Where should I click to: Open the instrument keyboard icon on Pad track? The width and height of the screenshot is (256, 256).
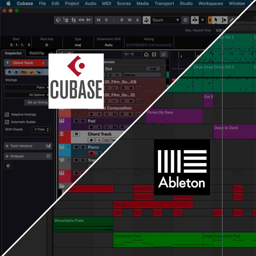coord(114,127)
